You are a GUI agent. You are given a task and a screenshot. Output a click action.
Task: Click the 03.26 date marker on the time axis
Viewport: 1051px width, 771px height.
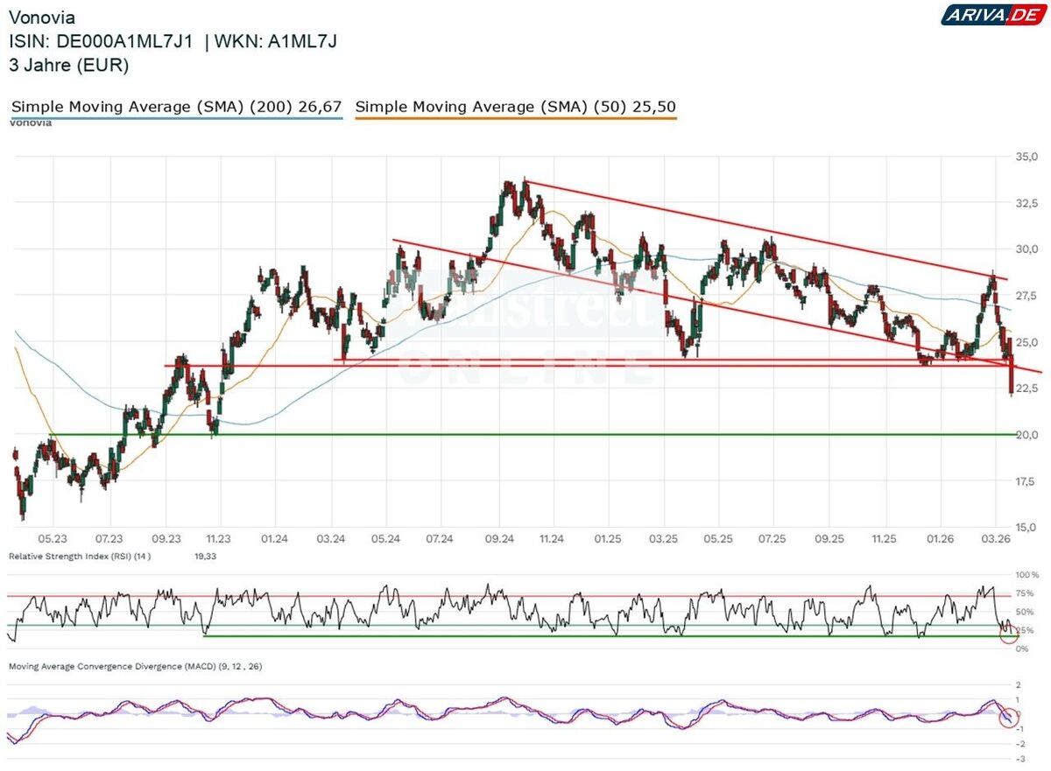tap(997, 540)
